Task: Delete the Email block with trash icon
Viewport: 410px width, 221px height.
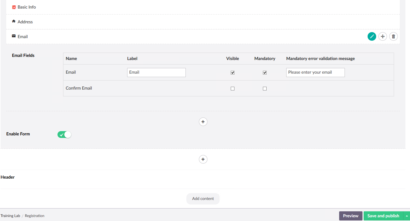Action: point(393,36)
